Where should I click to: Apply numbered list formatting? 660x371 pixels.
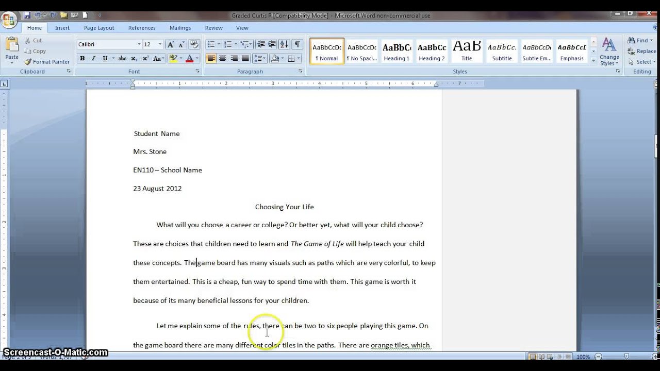pyautogui.click(x=228, y=44)
